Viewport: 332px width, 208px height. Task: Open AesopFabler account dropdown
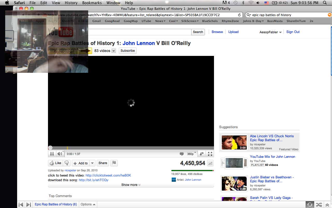click(271, 32)
